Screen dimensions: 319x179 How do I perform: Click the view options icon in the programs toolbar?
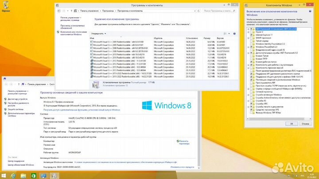click(x=225, y=34)
